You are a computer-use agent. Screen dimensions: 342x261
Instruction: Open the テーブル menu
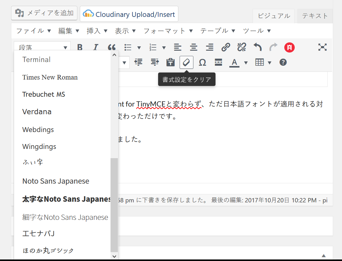(x=218, y=31)
